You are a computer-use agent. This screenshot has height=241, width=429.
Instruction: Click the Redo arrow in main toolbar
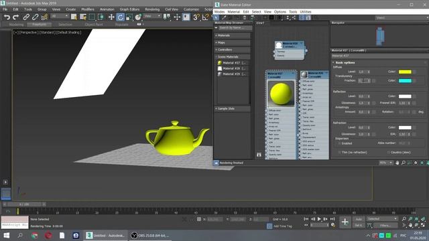pyautogui.click(x=16, y=17)
